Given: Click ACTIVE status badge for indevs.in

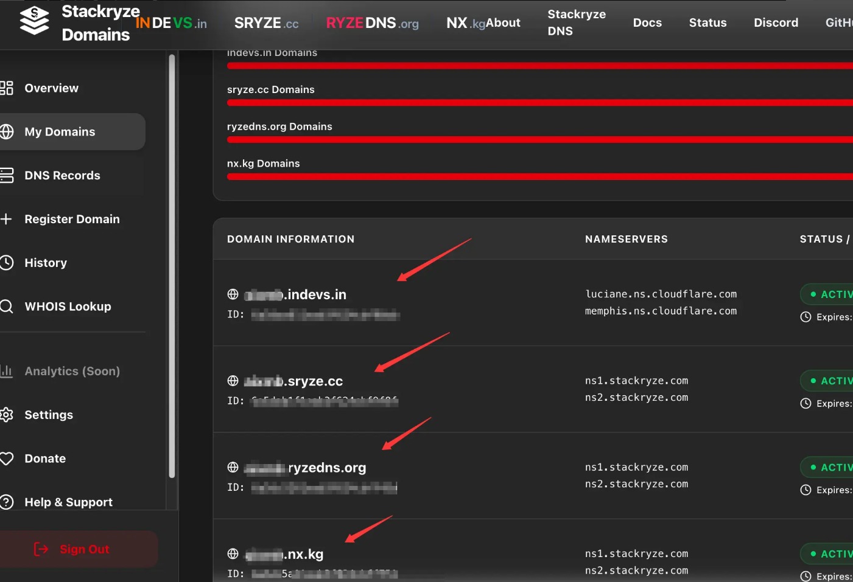Looking at the screenshot, I should (x=827, y=294).
